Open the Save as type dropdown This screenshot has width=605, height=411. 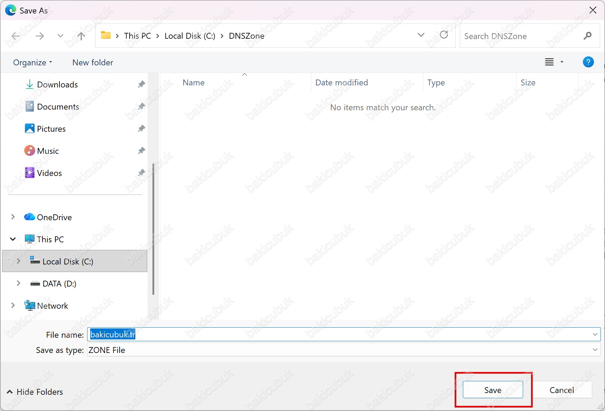(595, 350)
